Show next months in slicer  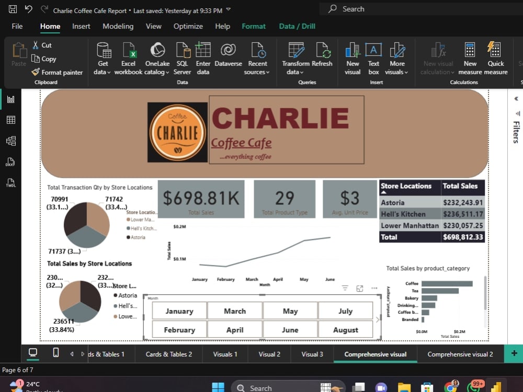pos(377,320)
